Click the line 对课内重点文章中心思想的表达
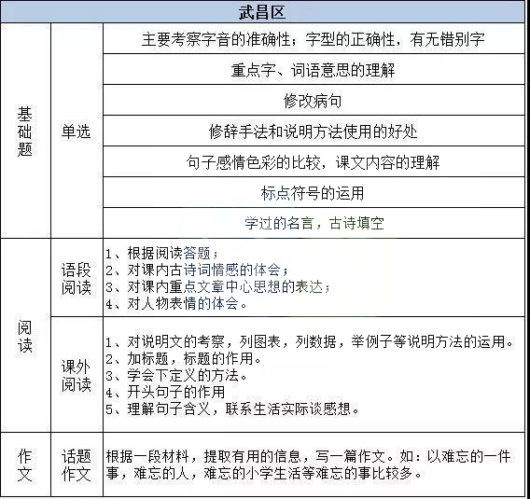The image size is (530, 499). pos(218,287)
